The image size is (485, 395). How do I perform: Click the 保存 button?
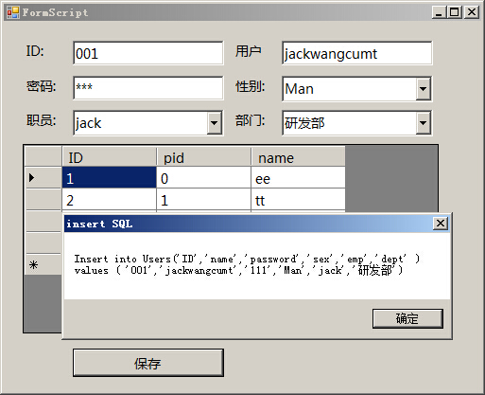coord(148,363)
